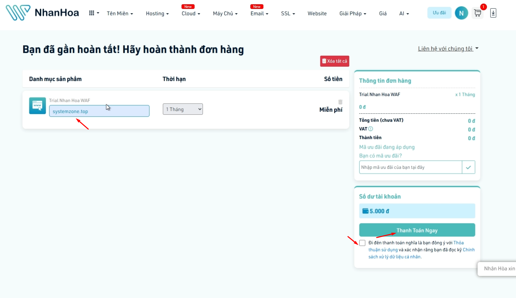
Task: Click Thanh Toán Ngay button
Action: [x=417, y=230]
